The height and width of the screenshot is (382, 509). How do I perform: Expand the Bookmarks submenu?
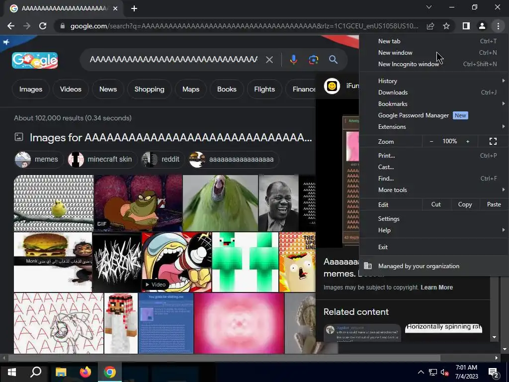pos(433,104)
